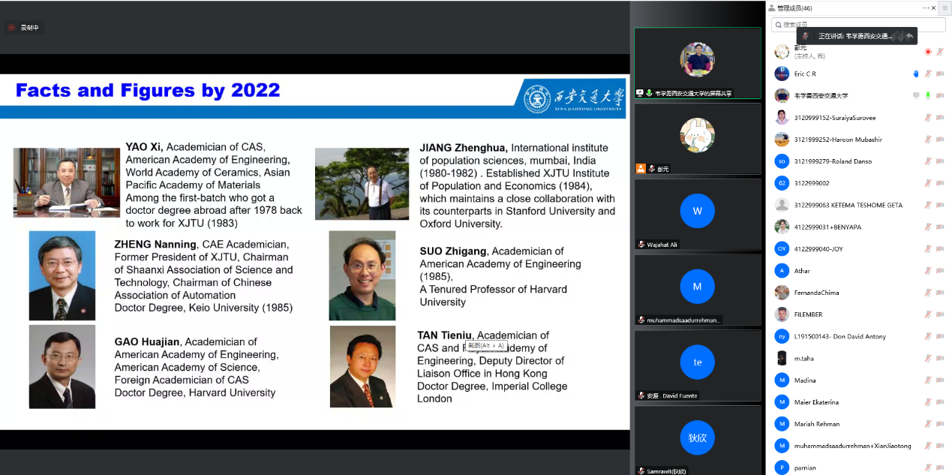
Task: Select member name 韦学勇西安交通大学 in list
Action: (x=821, y=96)
